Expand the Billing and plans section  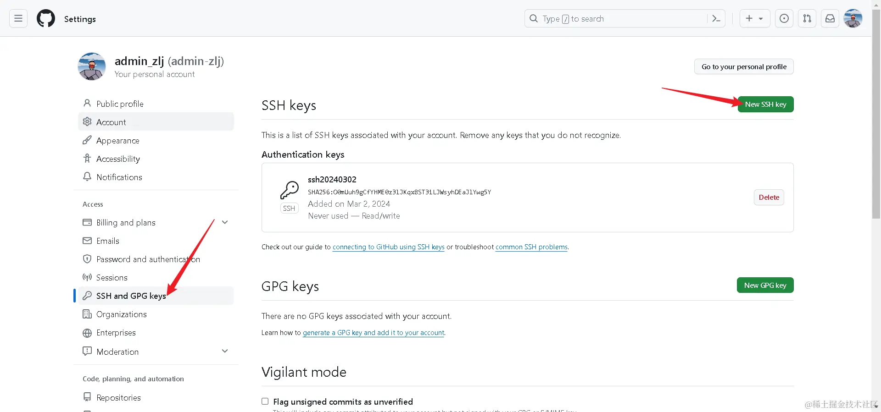(225, 222)
